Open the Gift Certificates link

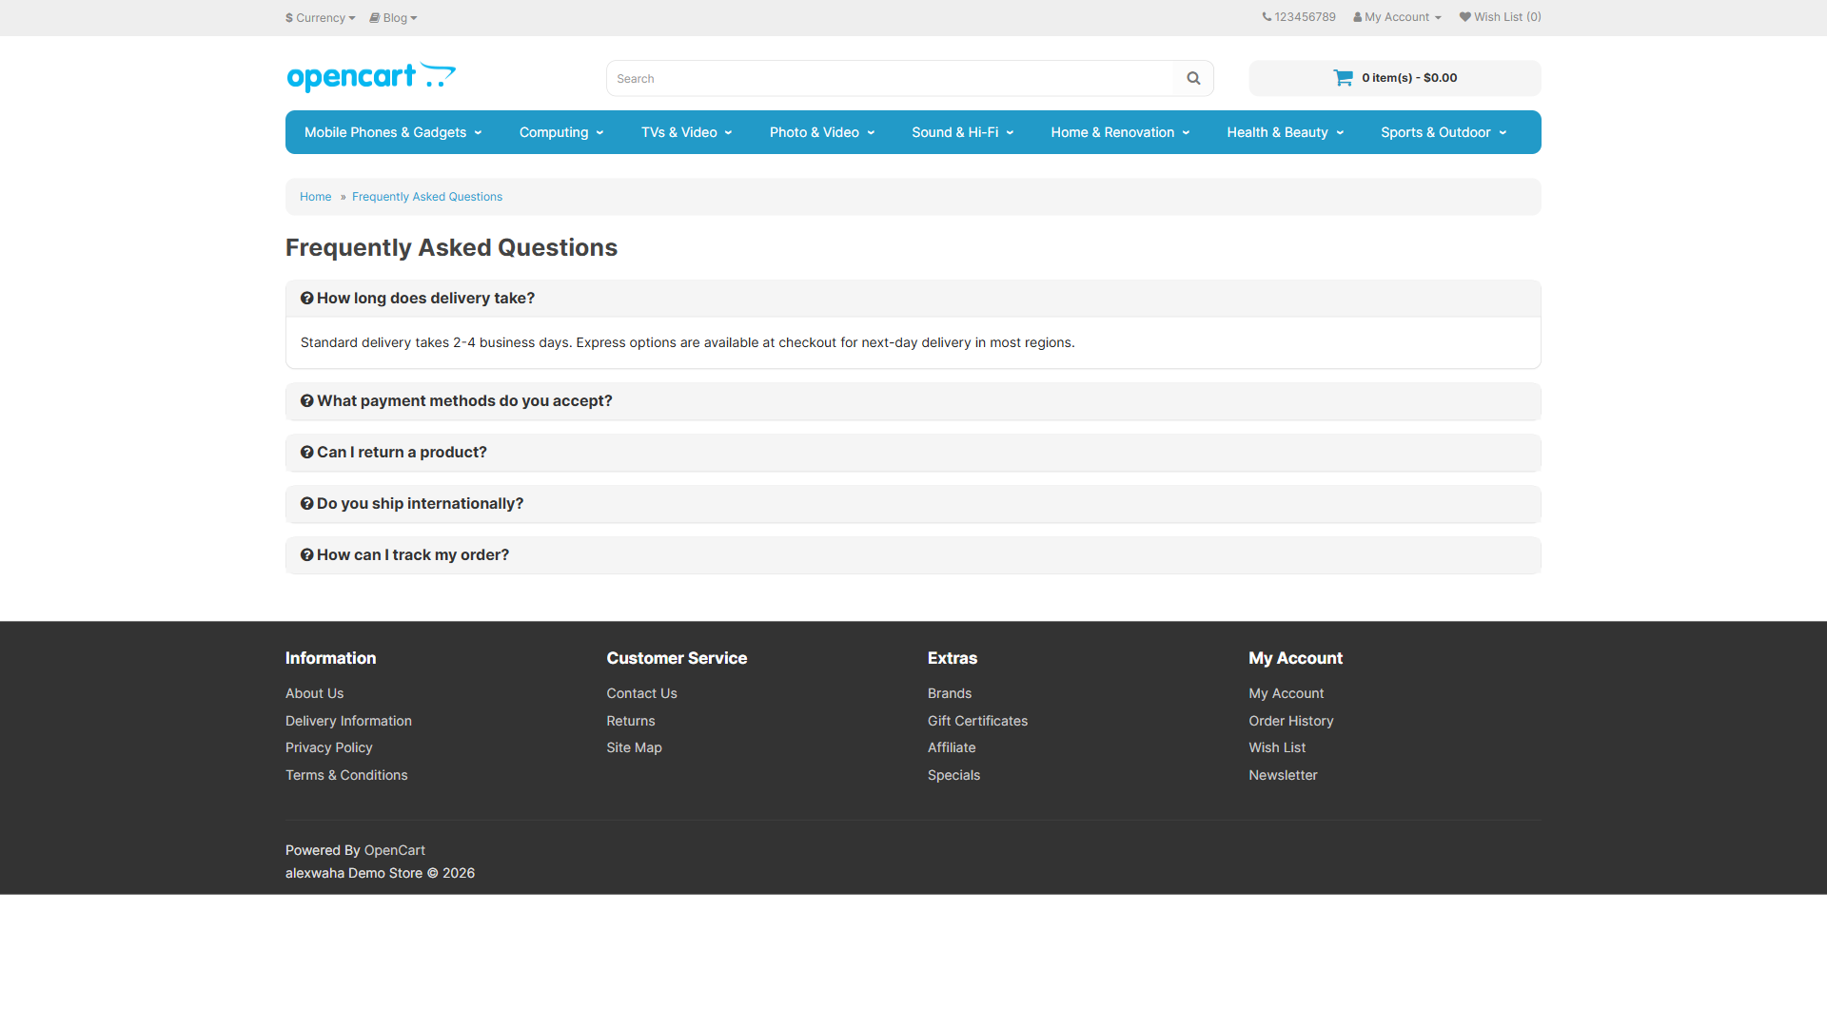point(977,721)
